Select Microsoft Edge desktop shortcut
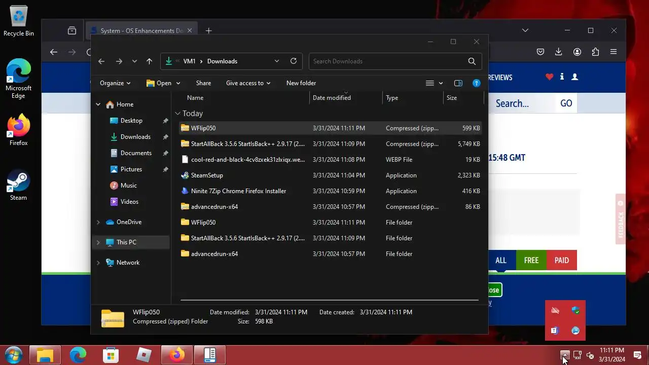 19,79
